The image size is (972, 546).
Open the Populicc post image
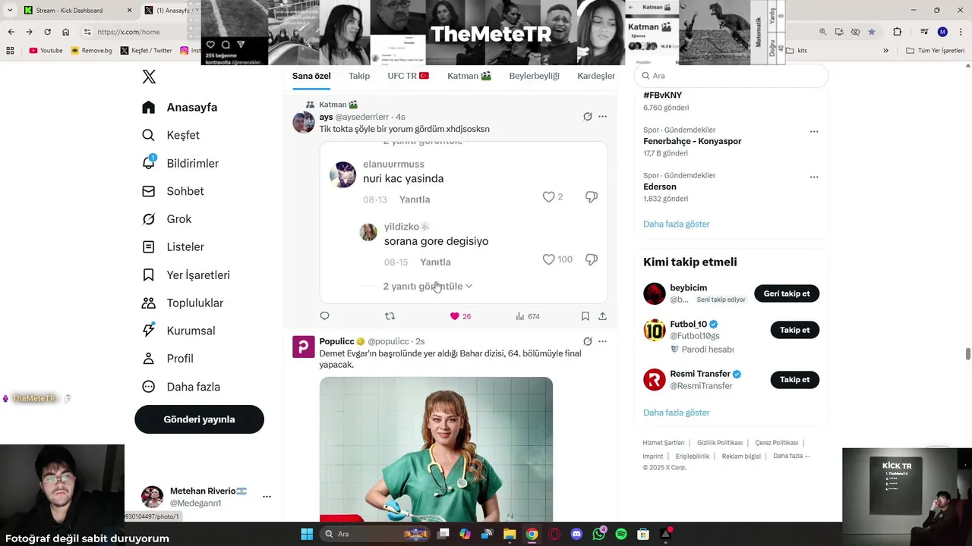coord(436,449)
